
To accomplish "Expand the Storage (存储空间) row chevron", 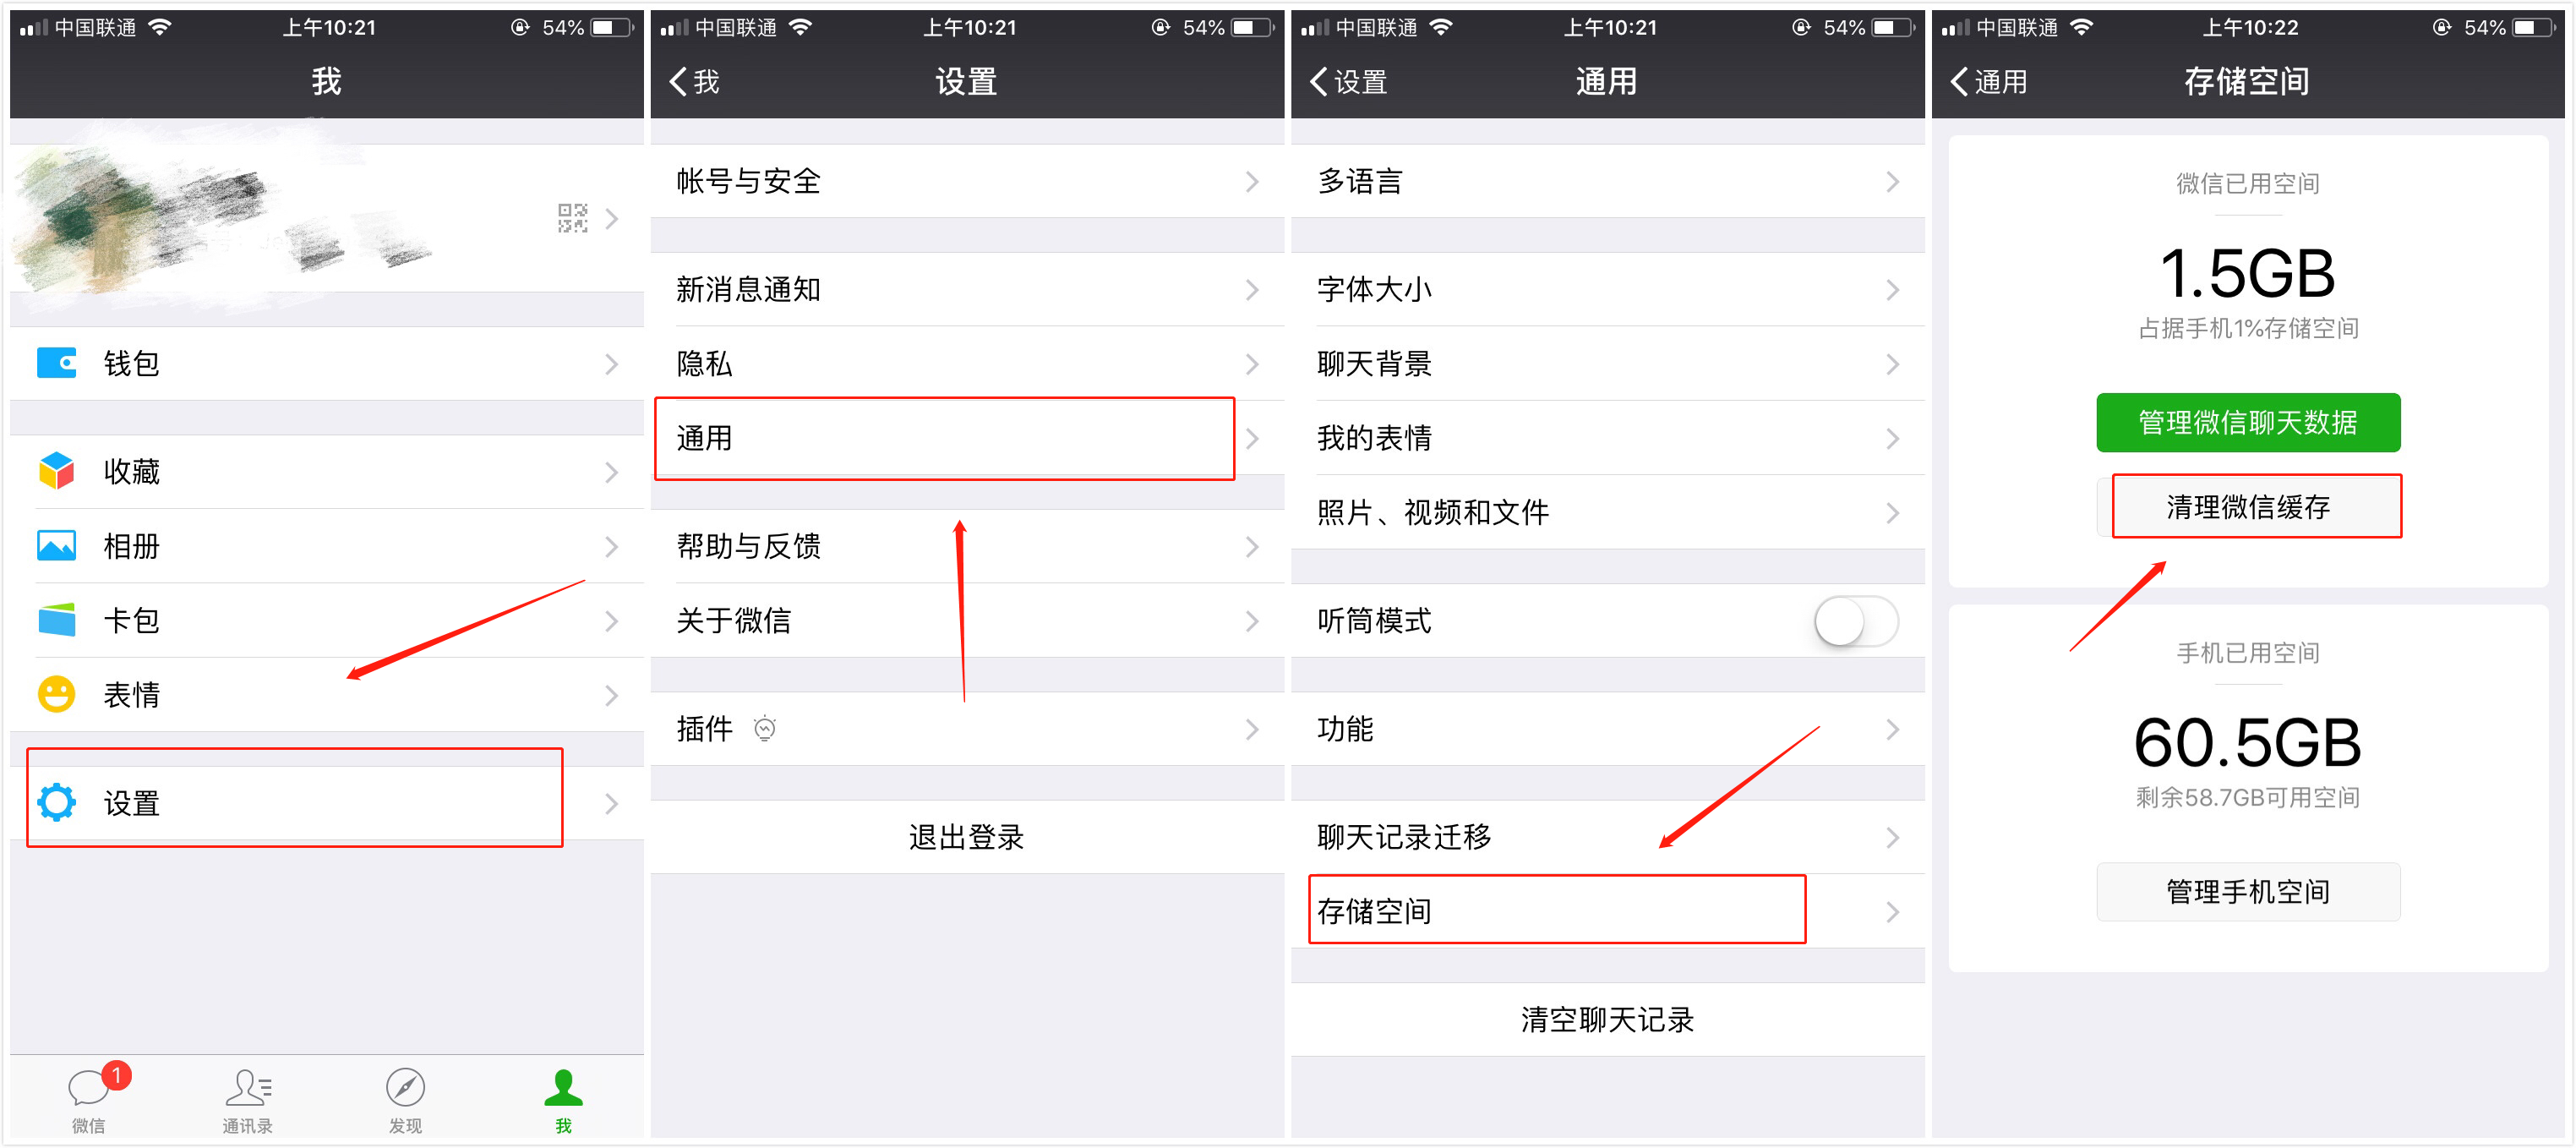I will [x=1892, y=911].
